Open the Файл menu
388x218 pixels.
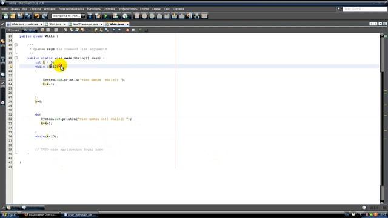point(4,9)
